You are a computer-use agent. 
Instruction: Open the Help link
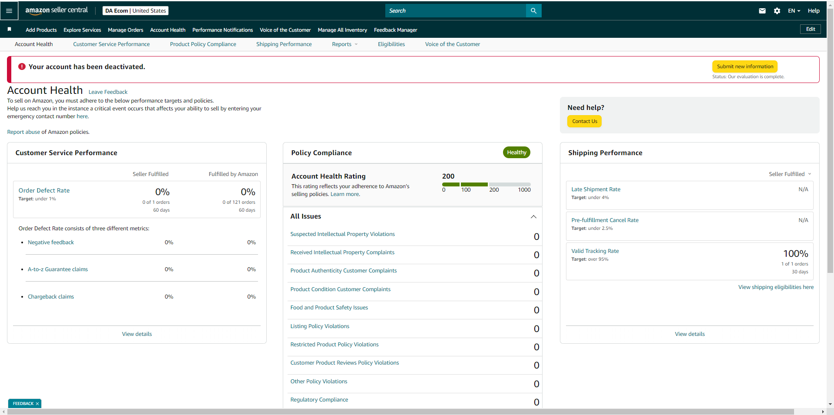[814, 11]
